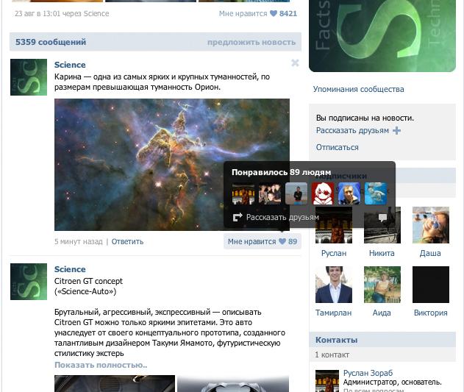Click the Science avatar on the Карина post
This screenshot has height=392, width=464.
[29, 77]
